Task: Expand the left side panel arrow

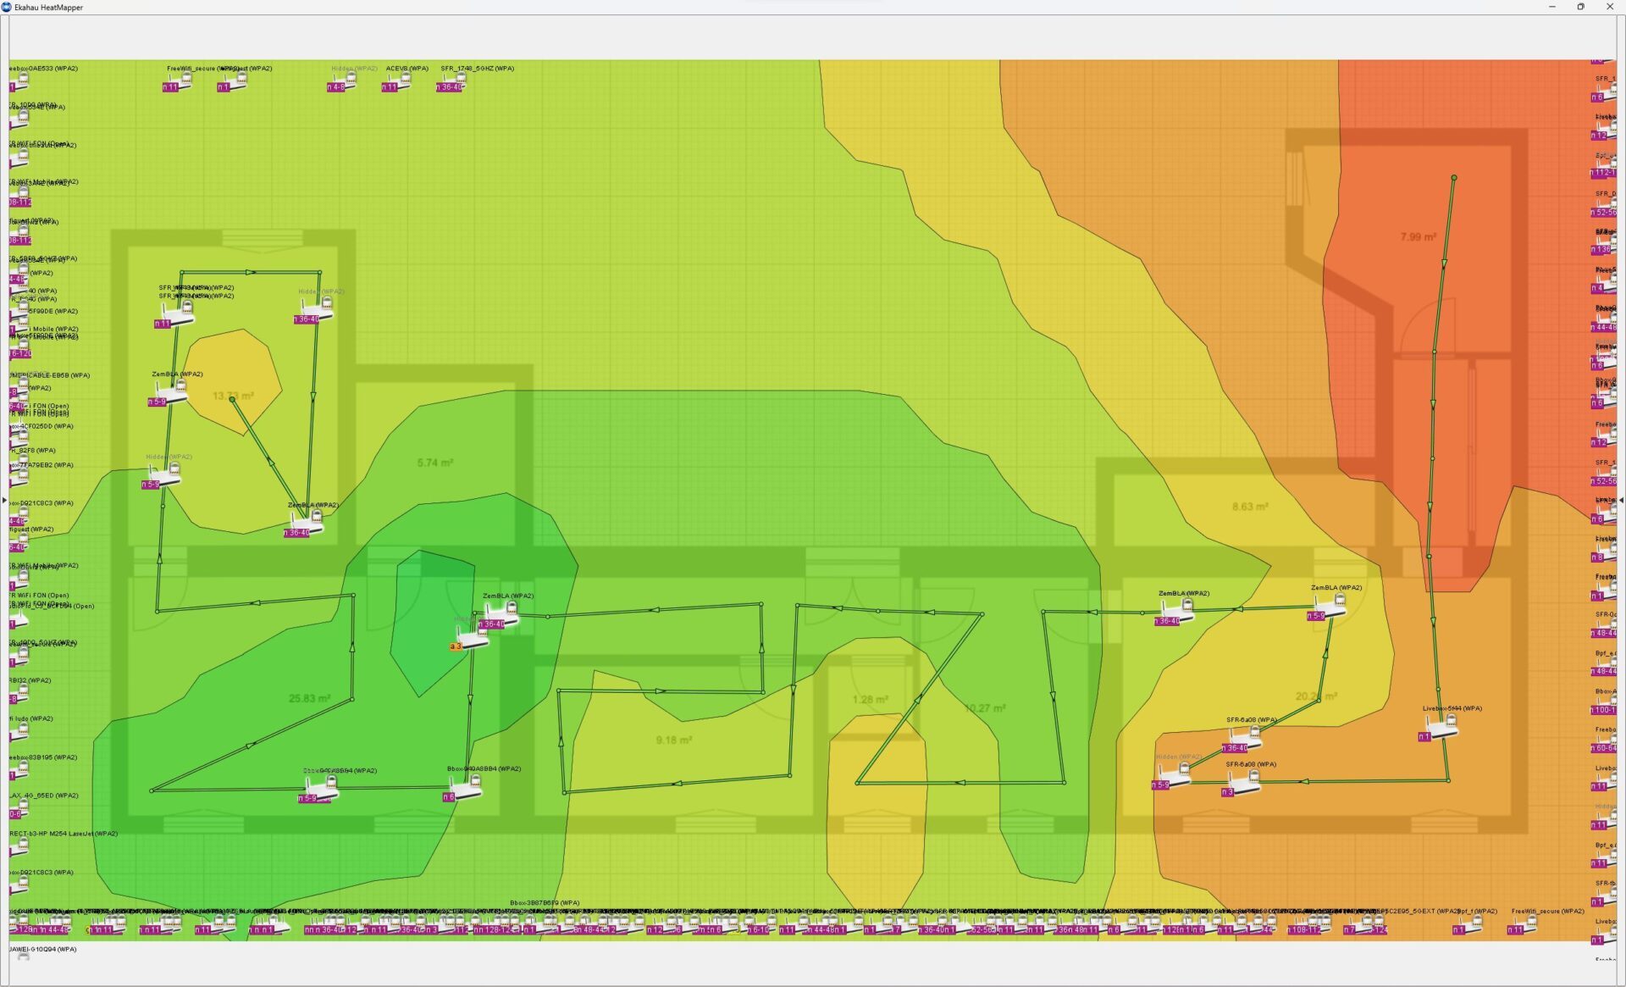Action: [x=4, y=501]
